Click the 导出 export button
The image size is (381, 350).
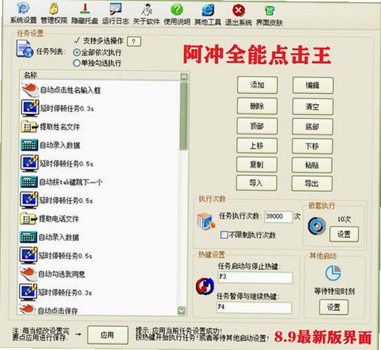(x=312, y=184)
